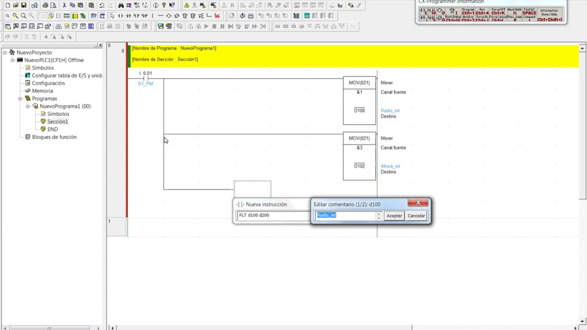587x330 pixels.
Task: Close the project workspace pane with X
Action: 100,45
